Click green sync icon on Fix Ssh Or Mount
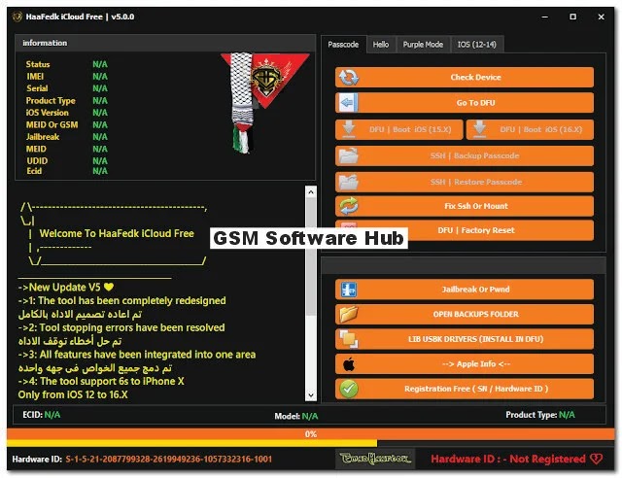 click(349, 206)
